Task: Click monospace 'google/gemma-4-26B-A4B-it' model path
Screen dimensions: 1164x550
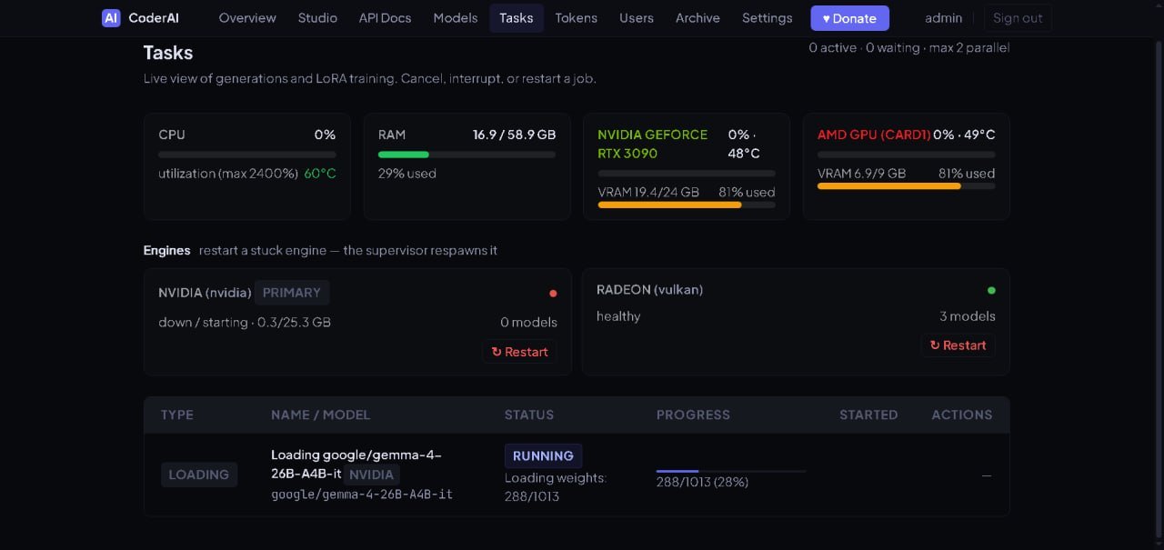Action: click(x=362, y=495)
